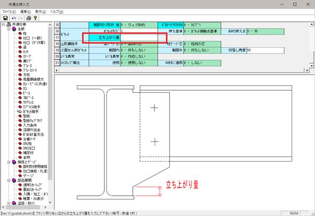The height and width of the screenshot is (216, 315).
Task: Select the 補足材 tree item
Action: coord(28,153)
